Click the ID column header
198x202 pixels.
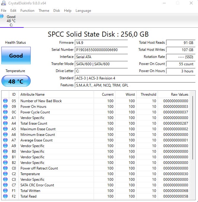(14, 95)
